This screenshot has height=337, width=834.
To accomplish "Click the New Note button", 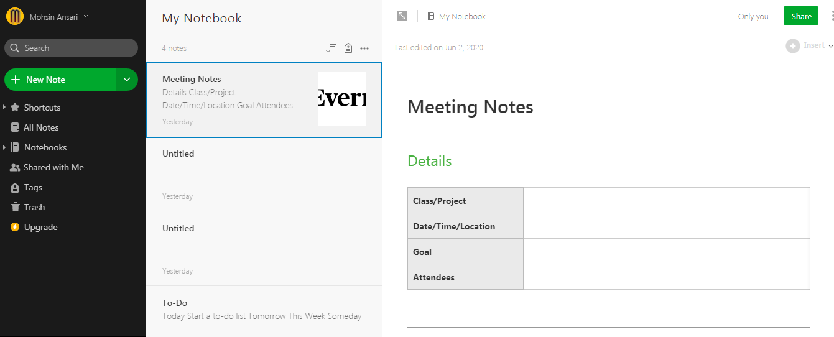I will pos(60,80).
